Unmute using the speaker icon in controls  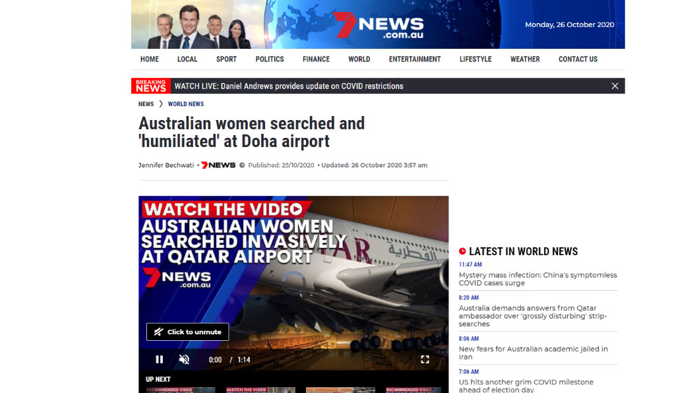(x=184, y=359)
